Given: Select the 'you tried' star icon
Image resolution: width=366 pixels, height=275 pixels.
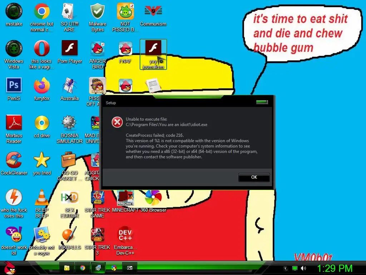Looking at the screenshot, I should (x=41, y=163).
